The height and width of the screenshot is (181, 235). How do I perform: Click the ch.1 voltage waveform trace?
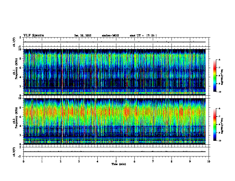click(x=115, y=42)
